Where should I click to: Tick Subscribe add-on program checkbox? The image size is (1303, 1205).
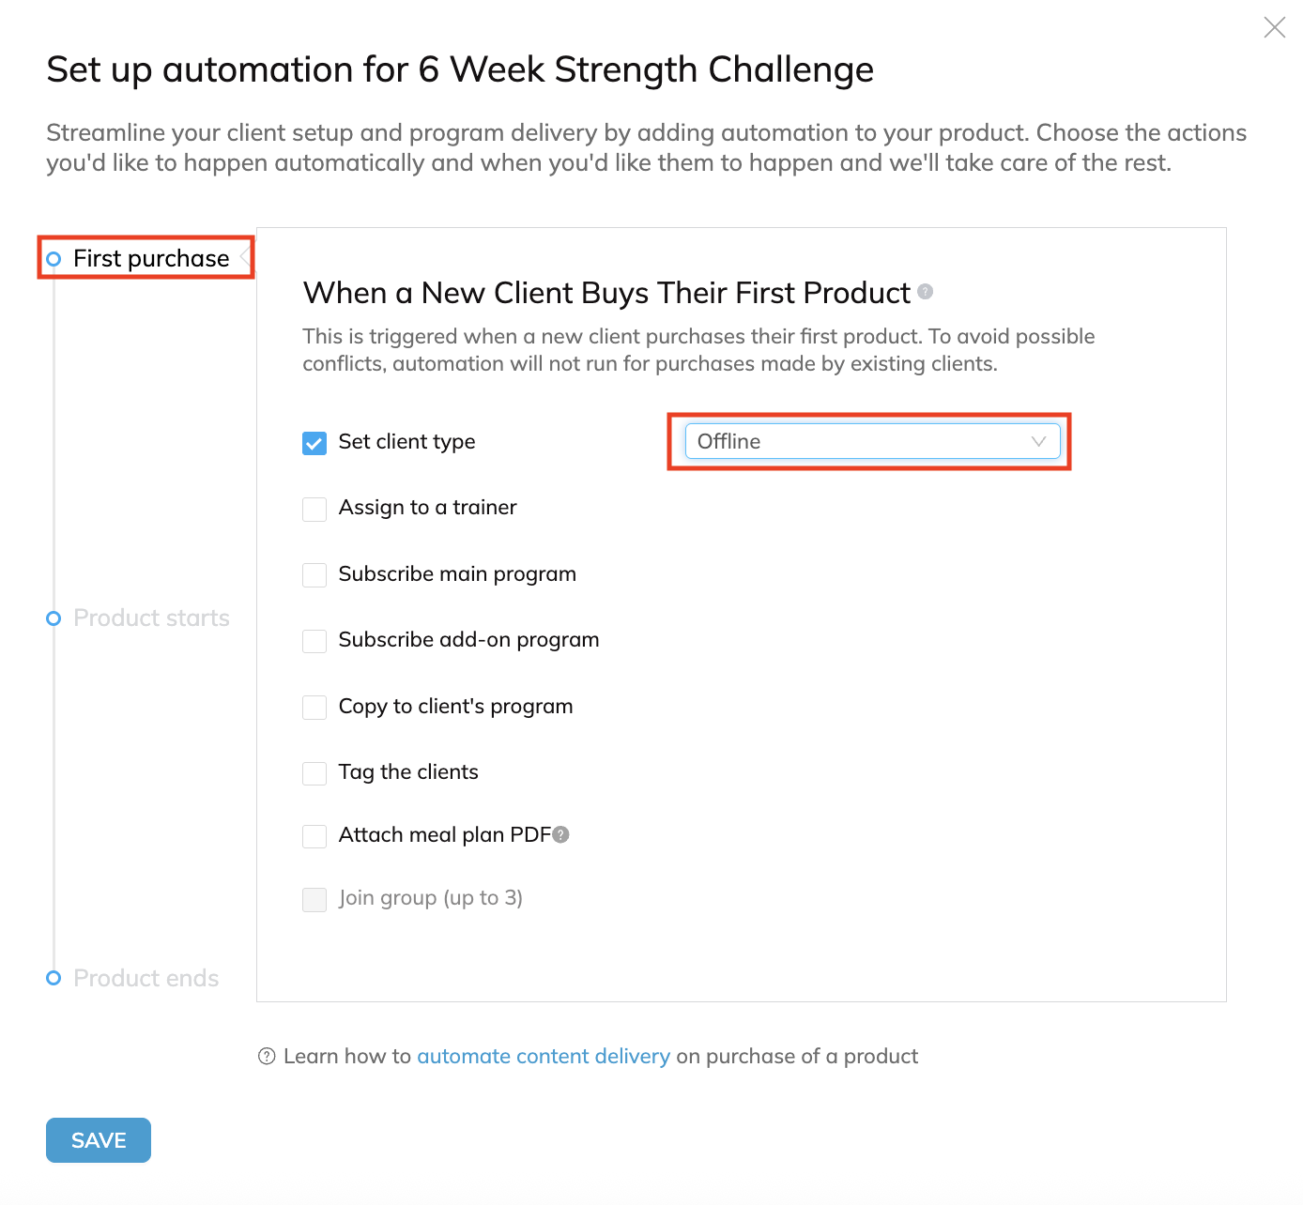coord(314,641)
